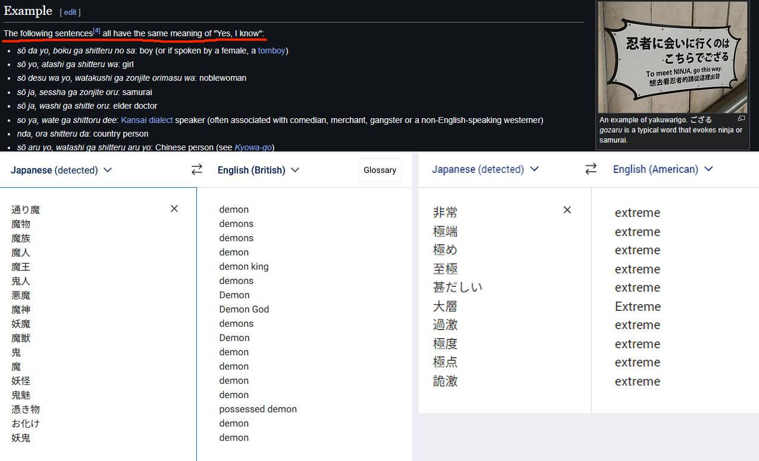Open the Glossary button
The height and width of the screenshot is (461, 759).
[x=380, y=170]
